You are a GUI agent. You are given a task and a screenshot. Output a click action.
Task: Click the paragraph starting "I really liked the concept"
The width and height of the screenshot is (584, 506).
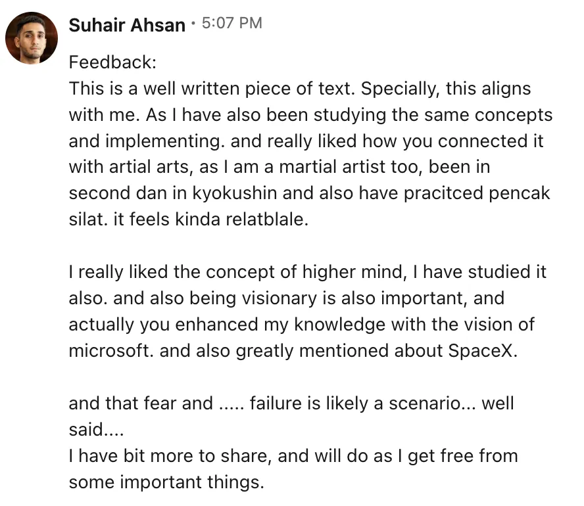(308, 311)
